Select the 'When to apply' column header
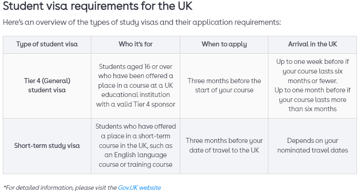362x193 pixels. pyautogui.click(x=224, y=44)
